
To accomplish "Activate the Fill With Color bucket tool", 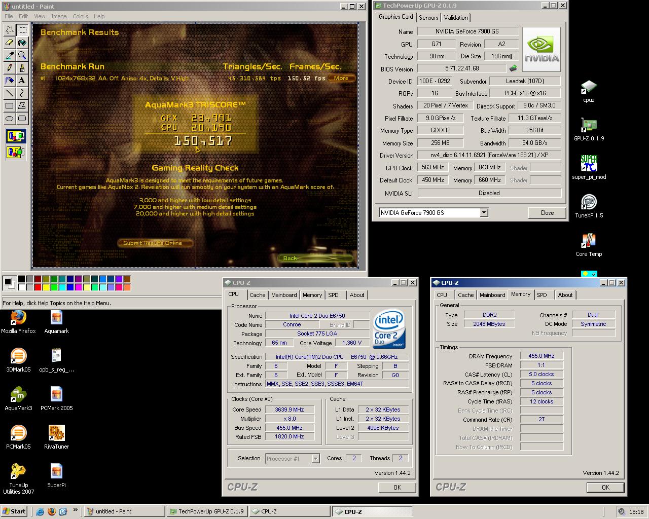I will pyautogui.click(x=22, y=43).
